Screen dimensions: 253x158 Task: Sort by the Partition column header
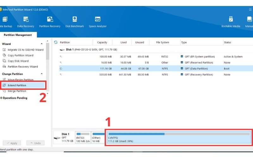[65, 42]
